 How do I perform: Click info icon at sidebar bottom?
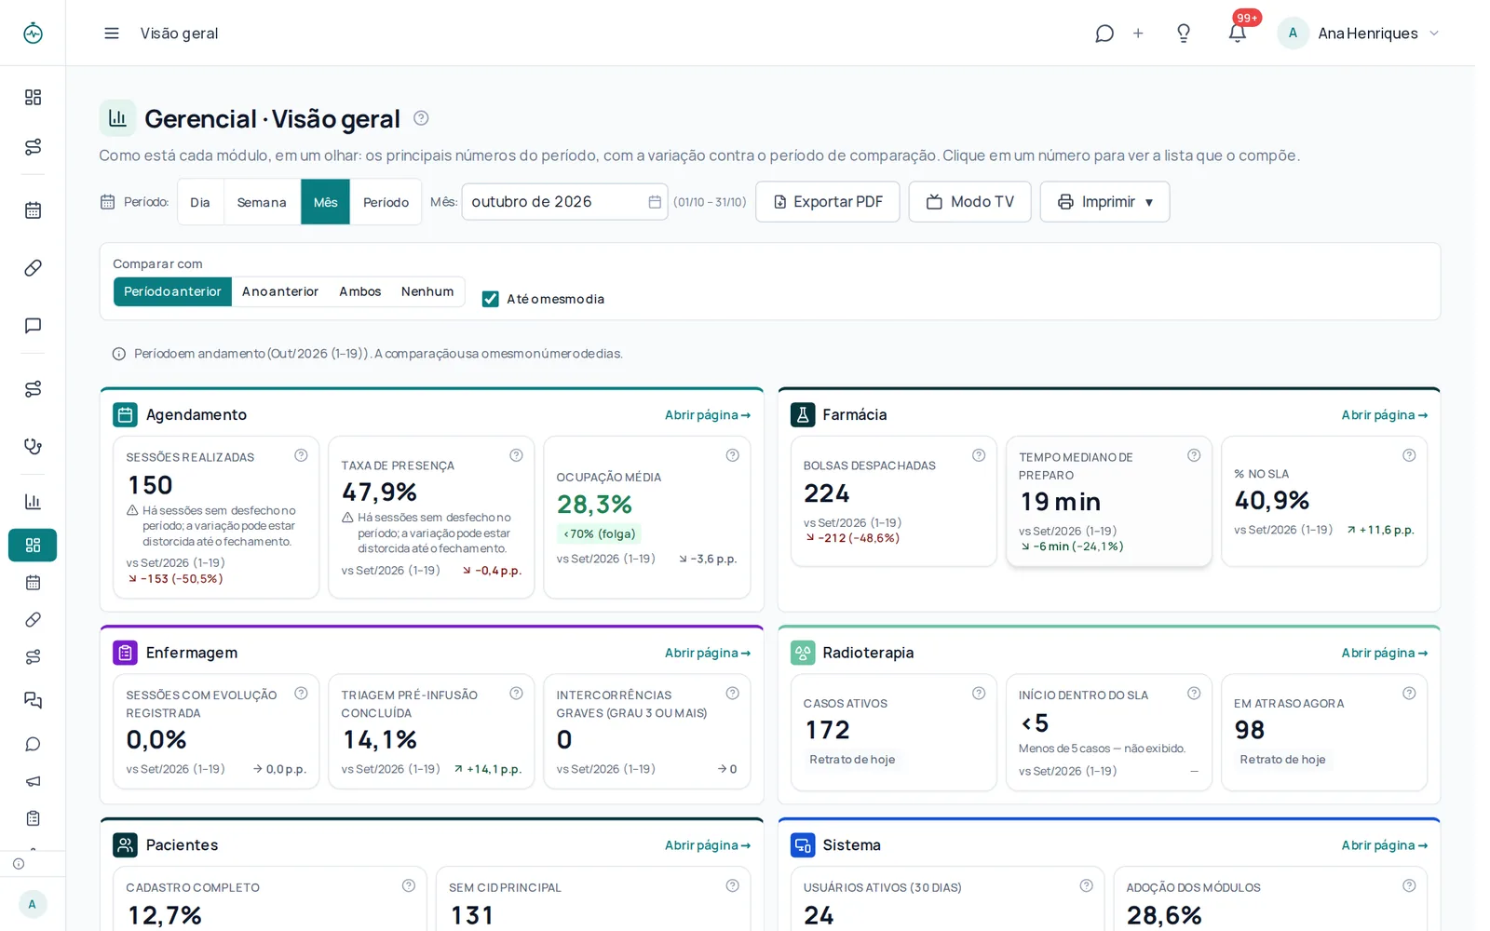[19, 864]
